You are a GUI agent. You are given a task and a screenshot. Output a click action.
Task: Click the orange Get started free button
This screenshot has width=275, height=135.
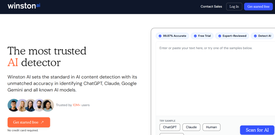pos(29,122)
